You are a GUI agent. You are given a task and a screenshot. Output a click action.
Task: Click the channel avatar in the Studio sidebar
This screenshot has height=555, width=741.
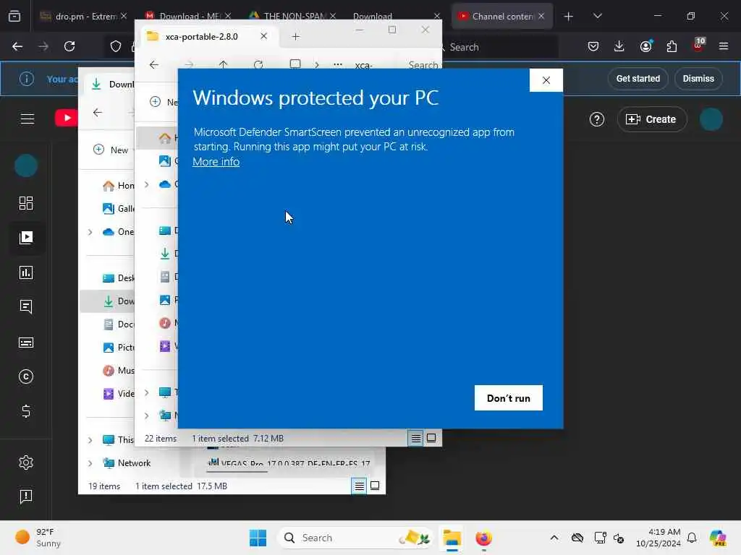[26, 165]
